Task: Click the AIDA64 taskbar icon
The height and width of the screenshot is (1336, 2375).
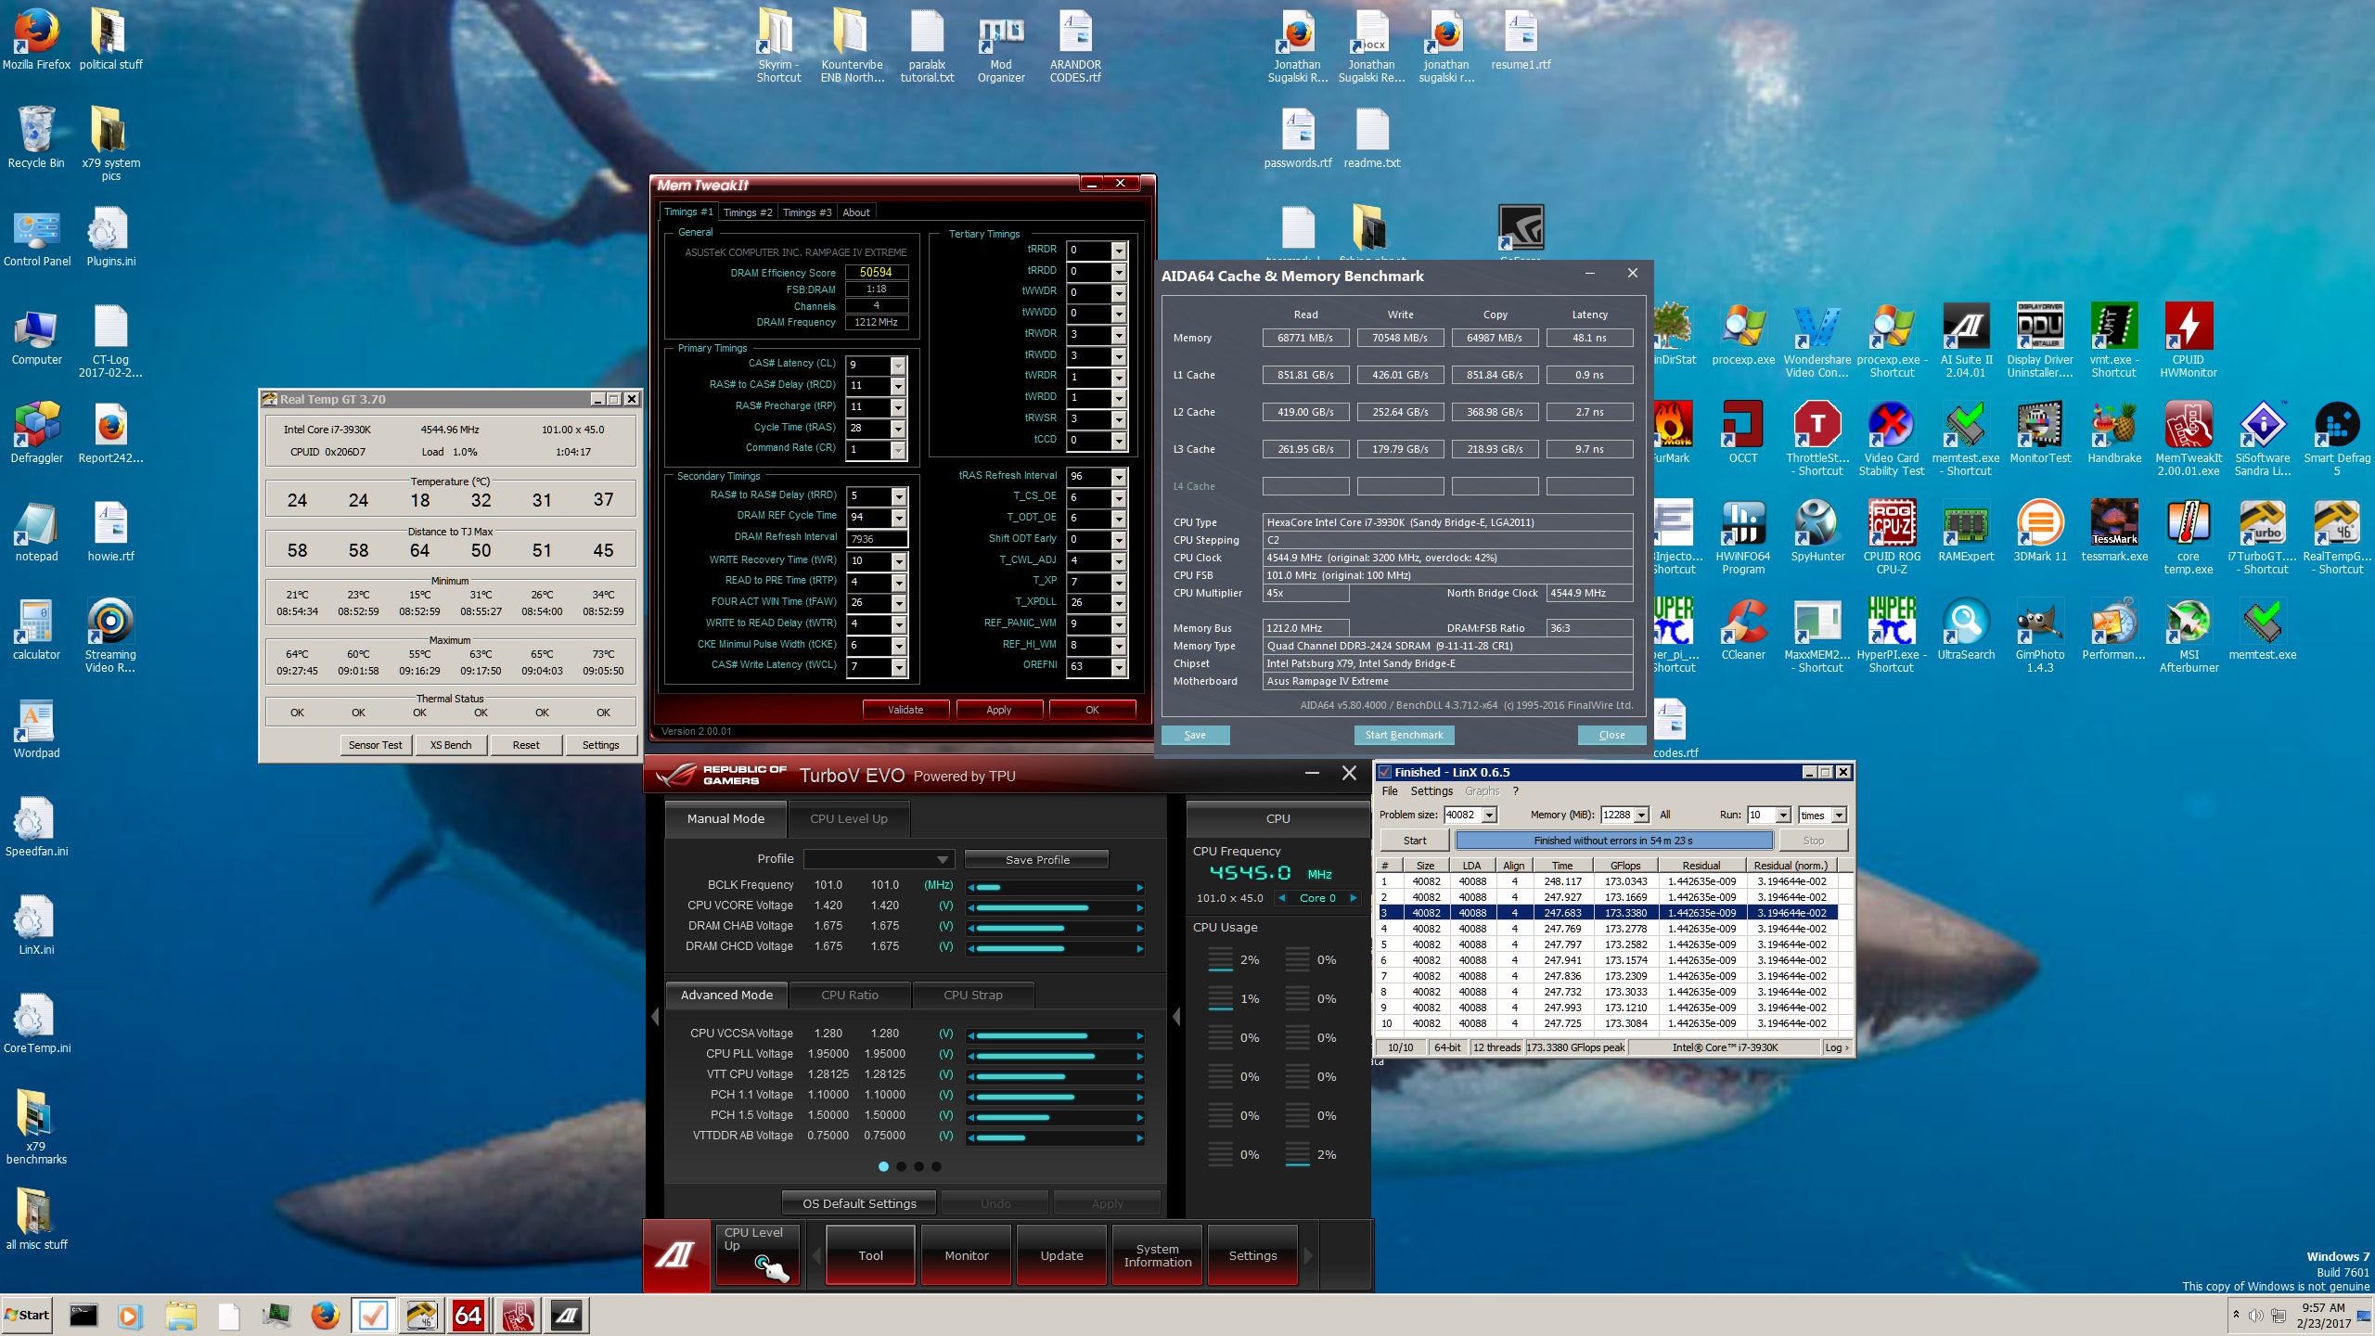Action: point(469,1315)
